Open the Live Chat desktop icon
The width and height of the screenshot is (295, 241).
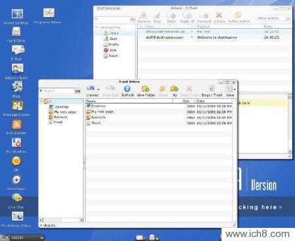coord(16,201)
